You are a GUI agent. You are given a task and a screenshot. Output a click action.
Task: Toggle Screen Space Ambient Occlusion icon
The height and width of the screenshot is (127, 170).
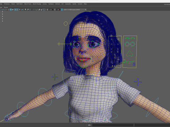click(25, 10)
